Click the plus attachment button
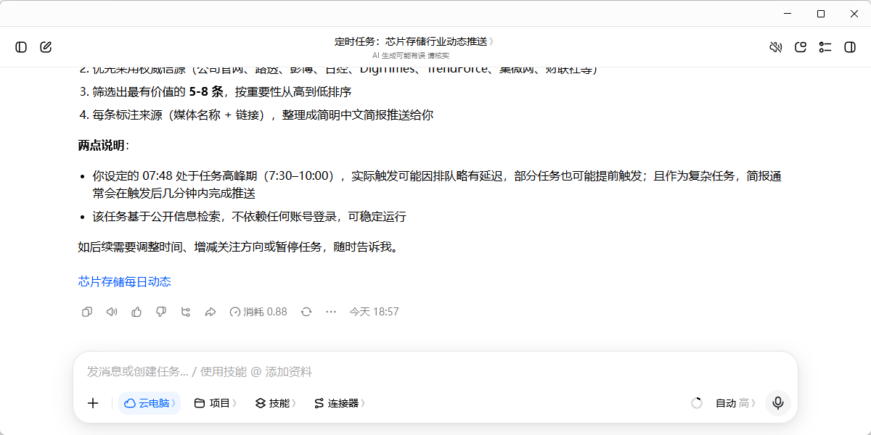Image resolution: width=871 pixels, height=435 pixels. tap(93, 403)
